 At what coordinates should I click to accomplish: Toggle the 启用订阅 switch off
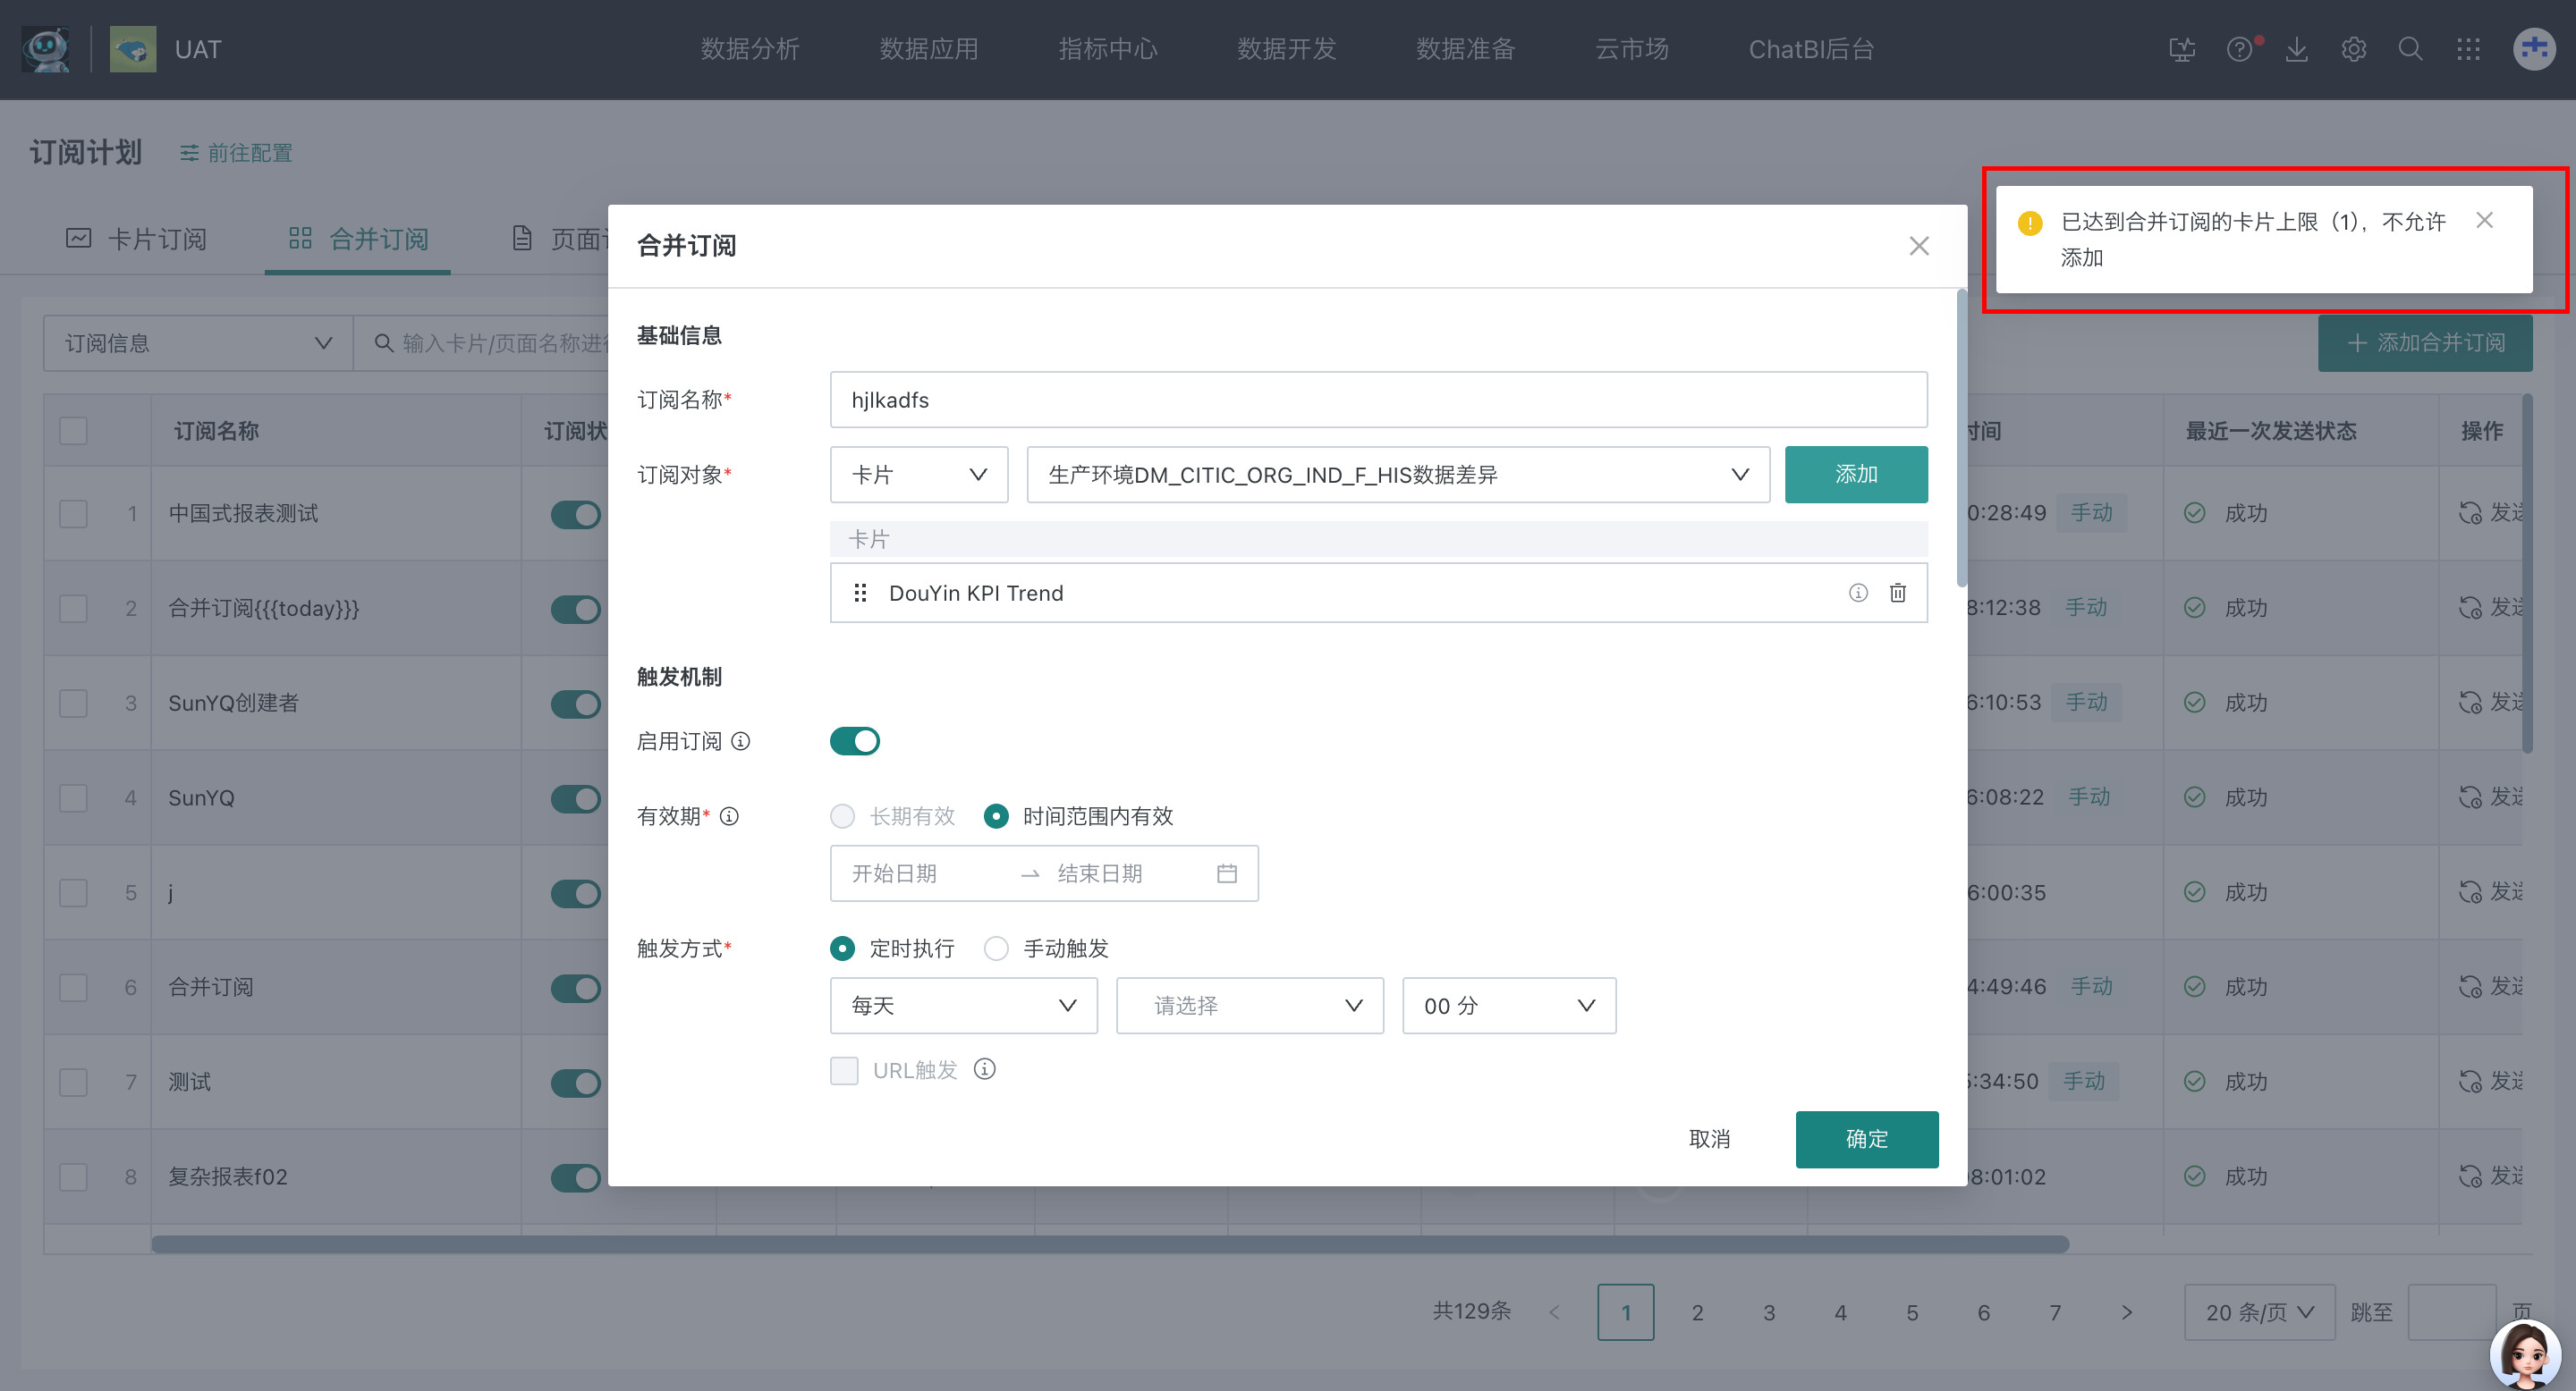854,741
